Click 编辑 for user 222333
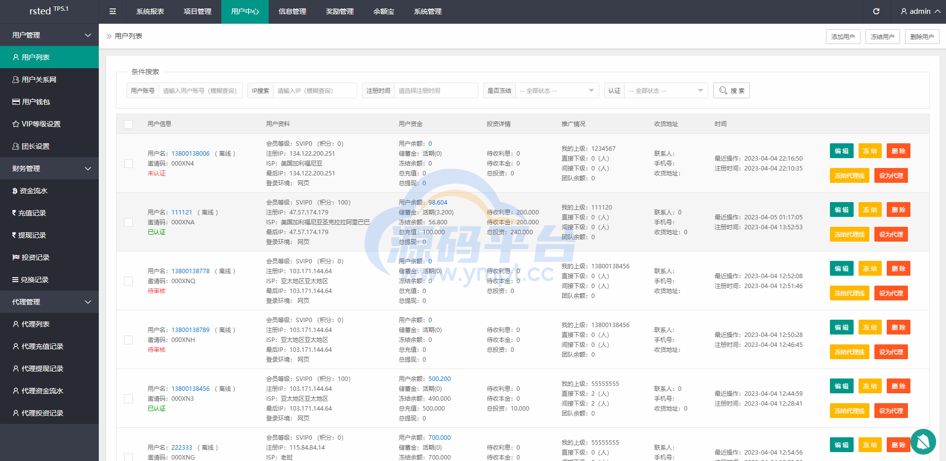946x461 pixels. click(x=842, y=445)
